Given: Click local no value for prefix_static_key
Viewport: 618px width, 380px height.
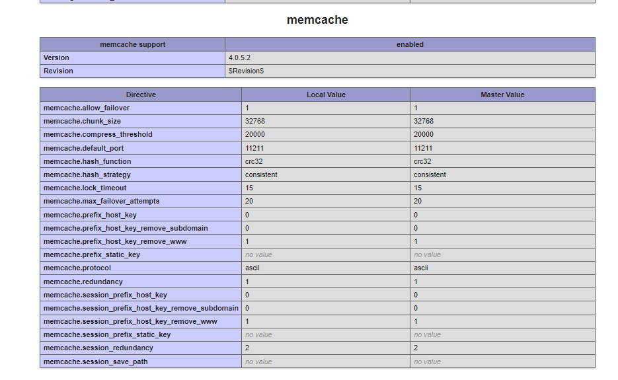Looking at the screenshot, I should [x=258, y=254].
